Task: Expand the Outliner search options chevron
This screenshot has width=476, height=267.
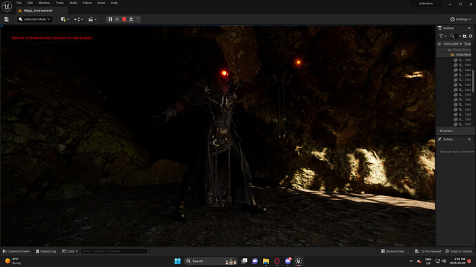Action: tap(459, 36)
